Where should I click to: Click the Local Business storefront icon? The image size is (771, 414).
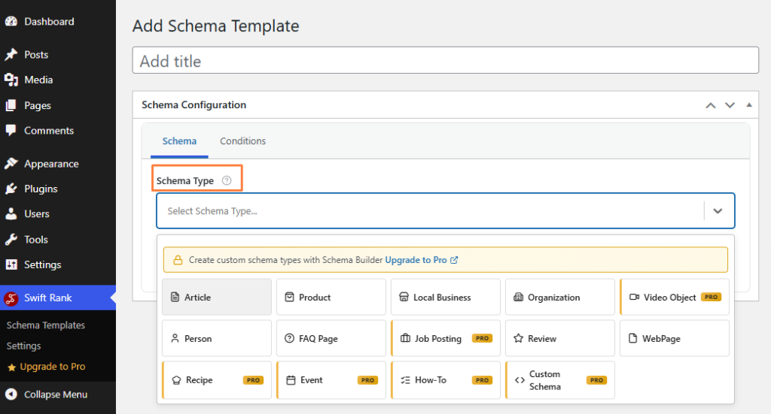point(404,297)
